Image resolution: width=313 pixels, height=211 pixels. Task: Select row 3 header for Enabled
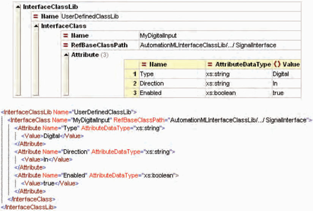click(131, 93)
